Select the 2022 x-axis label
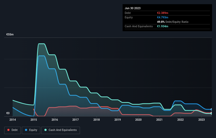The height and width of the screenshot is (138, 216). point(180,120)
